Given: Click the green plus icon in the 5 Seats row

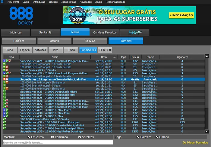Looking at the screenshot, I should [x=4, y=85].
